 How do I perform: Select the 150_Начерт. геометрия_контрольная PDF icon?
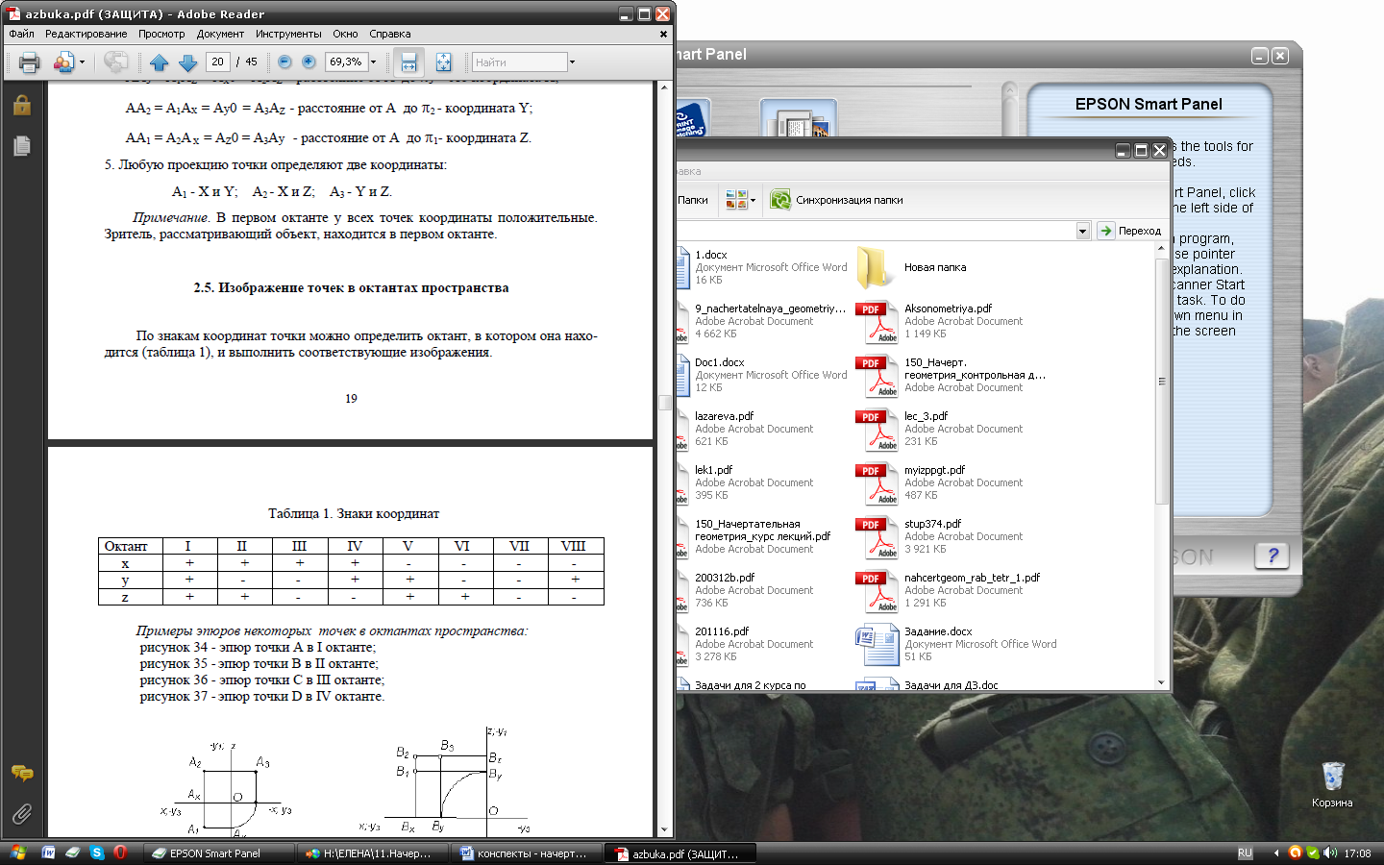876,376
